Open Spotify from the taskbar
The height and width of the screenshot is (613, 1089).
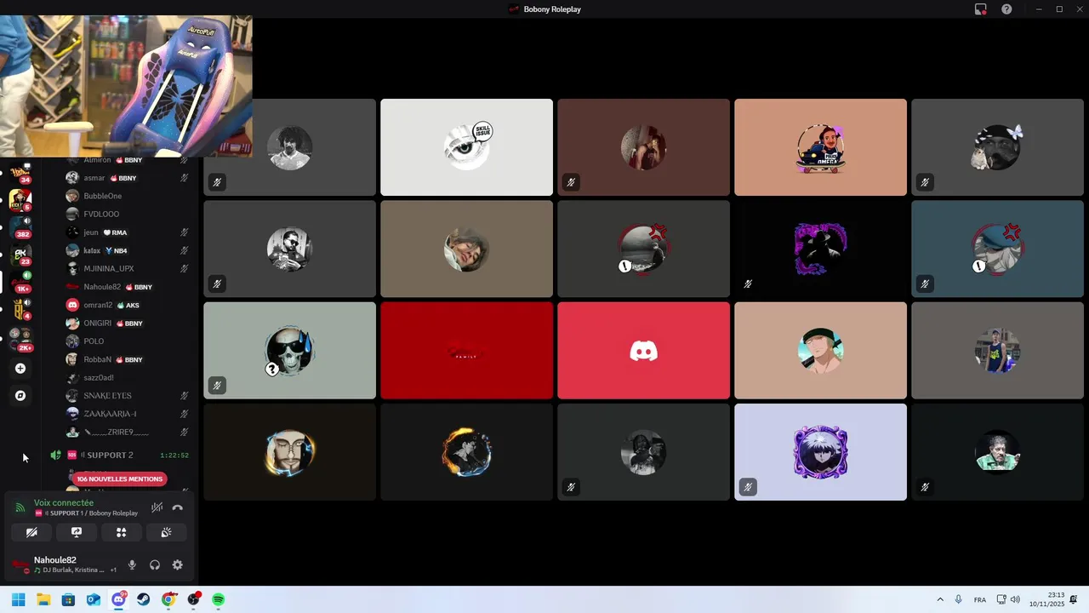(218, 600)
